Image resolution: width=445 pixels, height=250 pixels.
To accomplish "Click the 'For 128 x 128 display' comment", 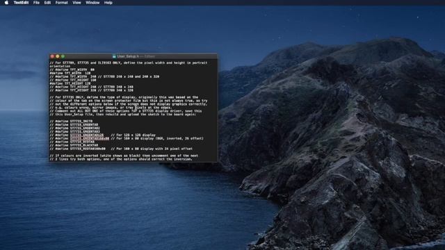I will tap(133, 135).
